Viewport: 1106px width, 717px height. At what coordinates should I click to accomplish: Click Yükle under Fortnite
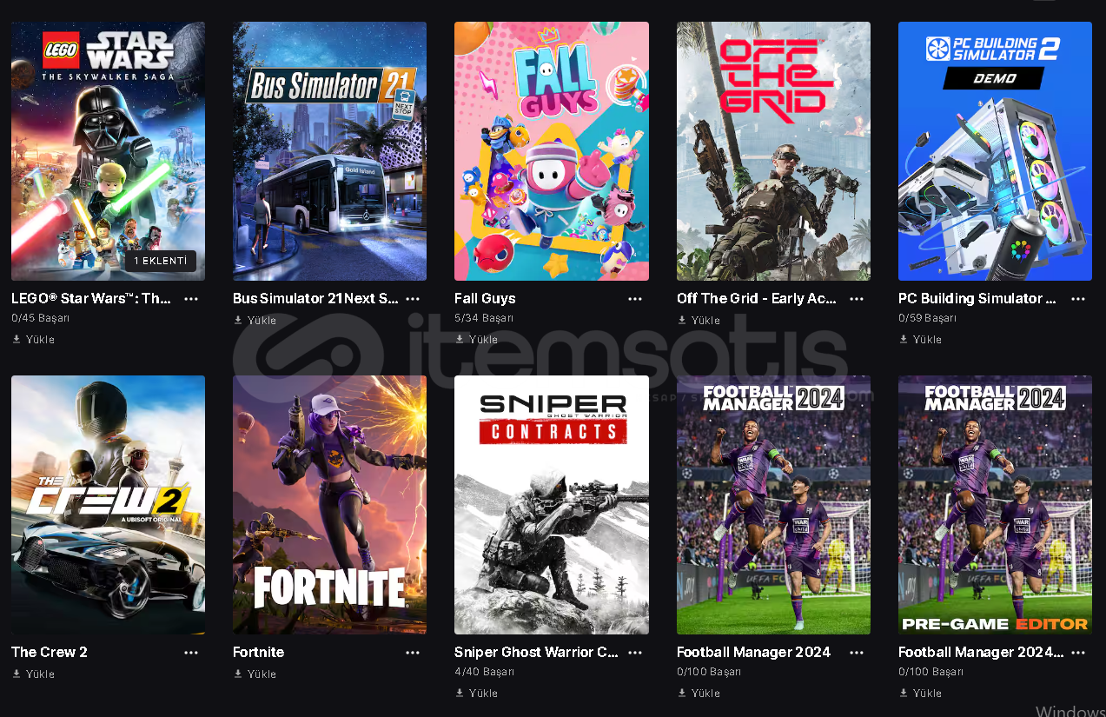tap(255, 674)
